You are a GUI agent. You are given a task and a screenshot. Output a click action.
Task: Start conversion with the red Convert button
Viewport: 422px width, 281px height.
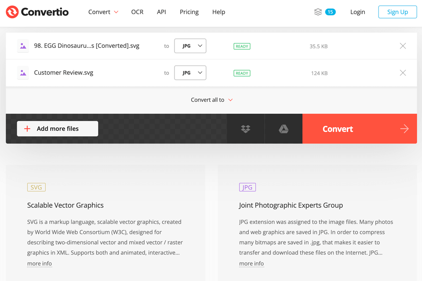click(360, 129)
